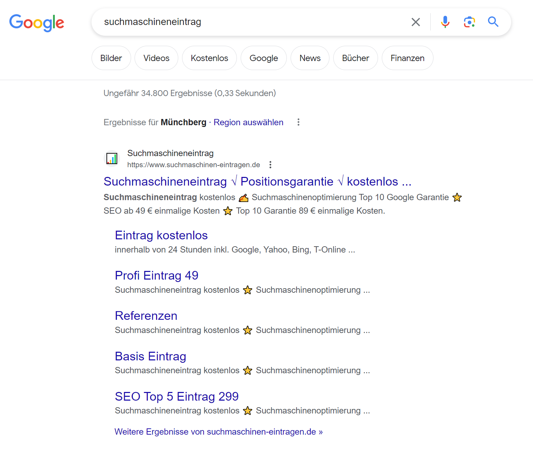This screenshot has height=453, width=533.
Task: Select the Bücher filter chip
Action: click(355, 58)
